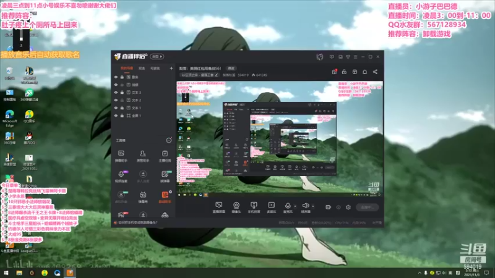Select the 全屏 1 source row

coord(143,116)
